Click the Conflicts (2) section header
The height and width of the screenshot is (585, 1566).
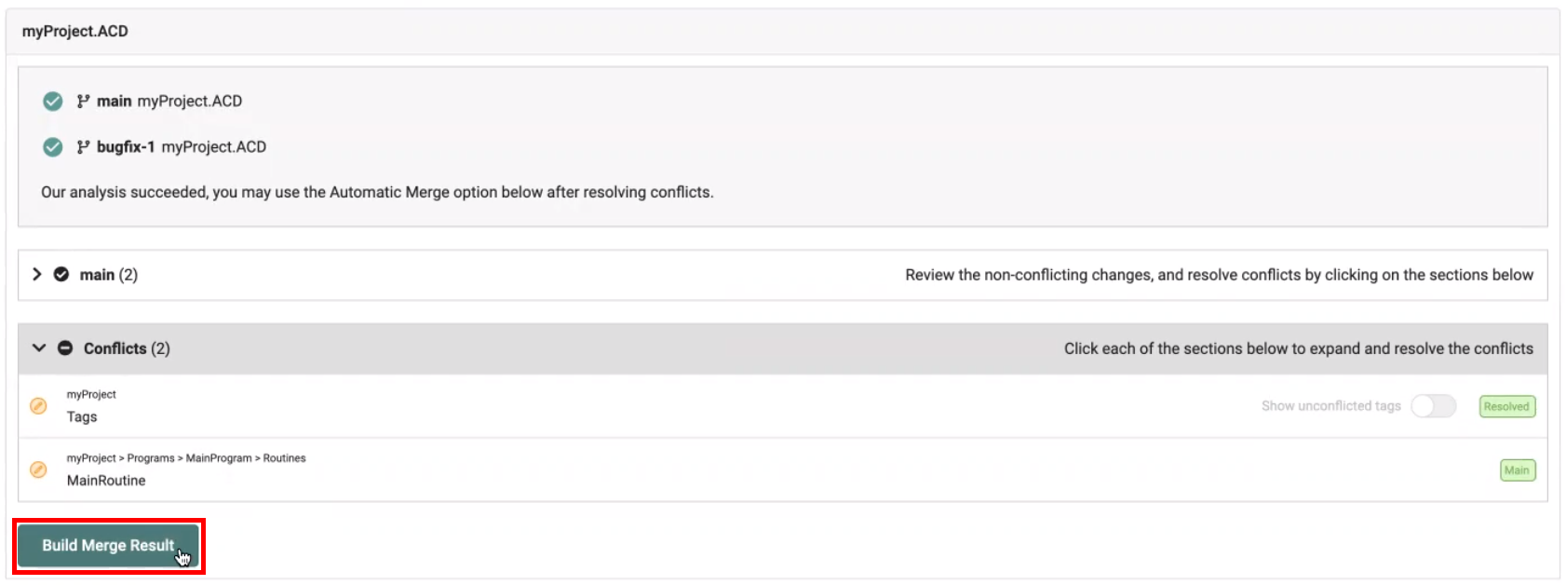(127, 348)
